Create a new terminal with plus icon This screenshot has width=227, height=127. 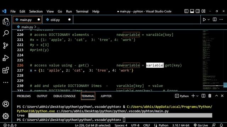click(193, 96)
